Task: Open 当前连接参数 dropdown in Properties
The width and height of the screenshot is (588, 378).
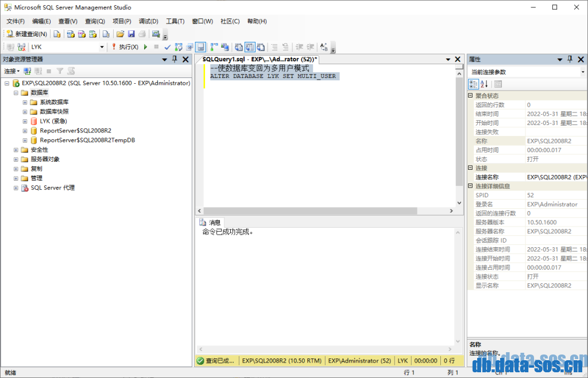Action: (x=582, y=72)
